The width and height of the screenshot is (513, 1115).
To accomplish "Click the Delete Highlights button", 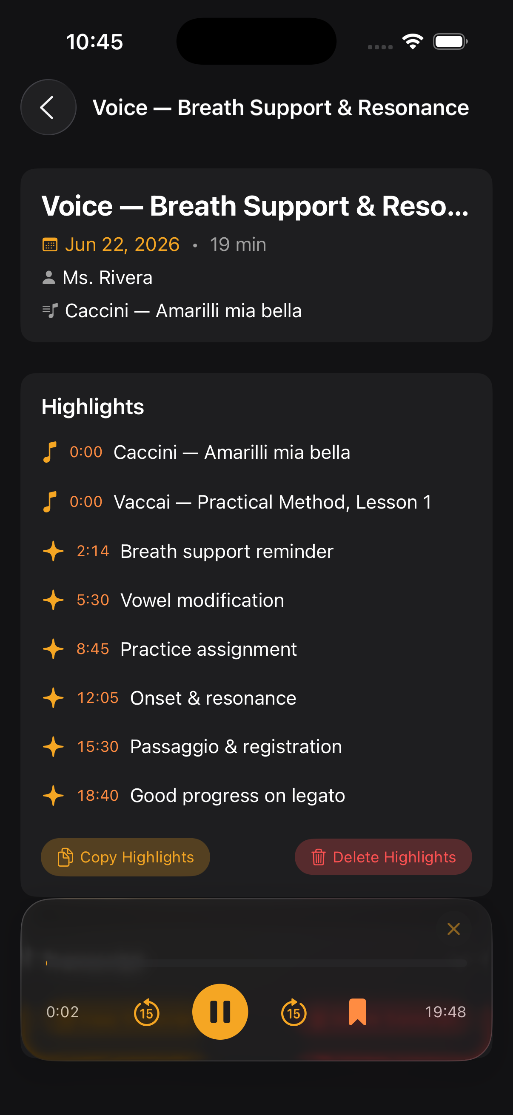I will point(383,857).
